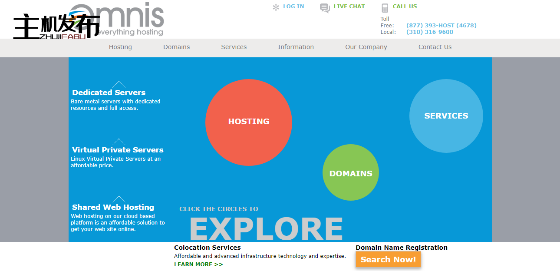Image resolution: width=560 pixels, height=271 pixels.
Task: Go to the Contact Us page
Action: (x=435, y=47)
